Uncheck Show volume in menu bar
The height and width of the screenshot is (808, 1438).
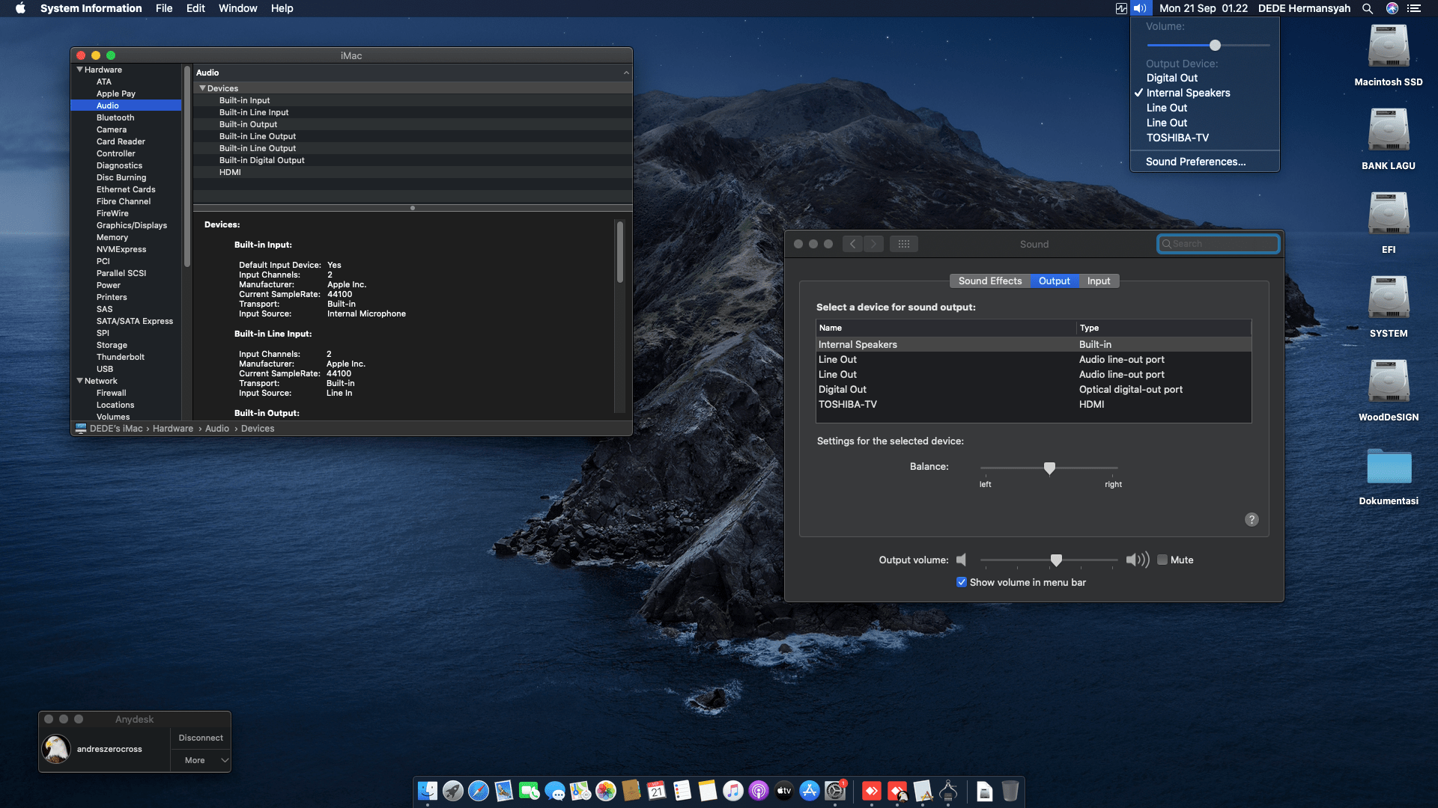(962, 582)
